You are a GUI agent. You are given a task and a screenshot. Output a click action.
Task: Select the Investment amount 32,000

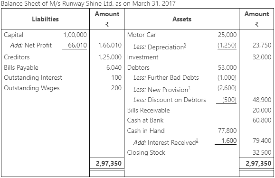click(x=262, y=57)
